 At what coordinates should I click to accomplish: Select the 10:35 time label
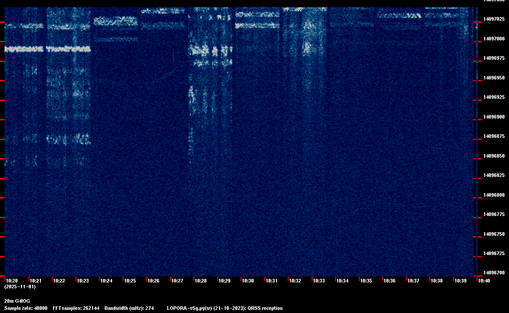click(x=366, y=281)
